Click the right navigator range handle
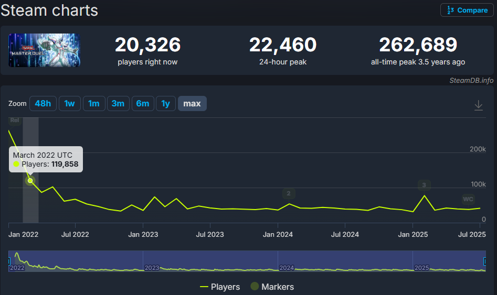Screen dimensions: 497x295 [x=484, y=261]
